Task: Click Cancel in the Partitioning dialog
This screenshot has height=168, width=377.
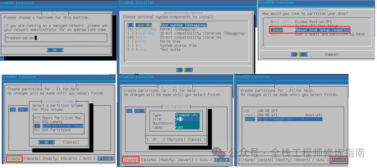Action: pos(332,54)
